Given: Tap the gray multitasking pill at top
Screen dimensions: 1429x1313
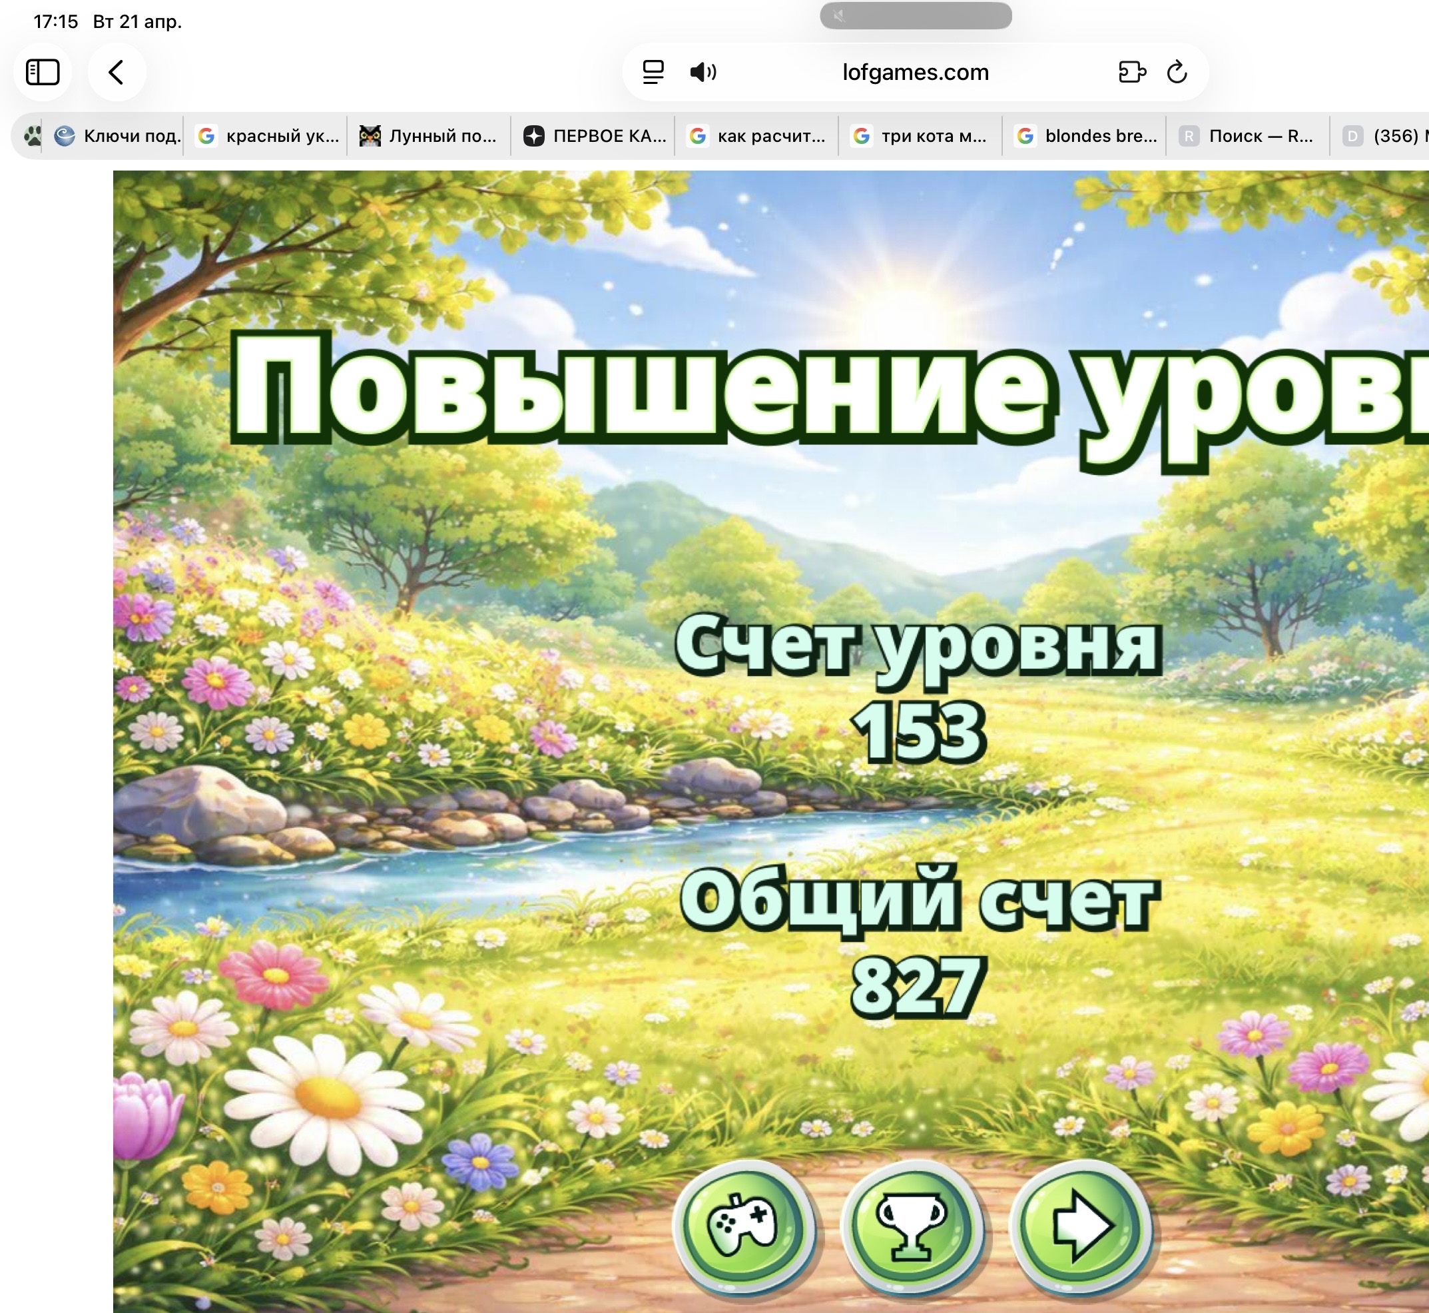Looking at the screenshot, I should click(916, 15).
